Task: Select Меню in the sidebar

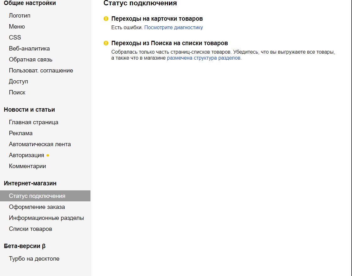Action: (17, 26)
